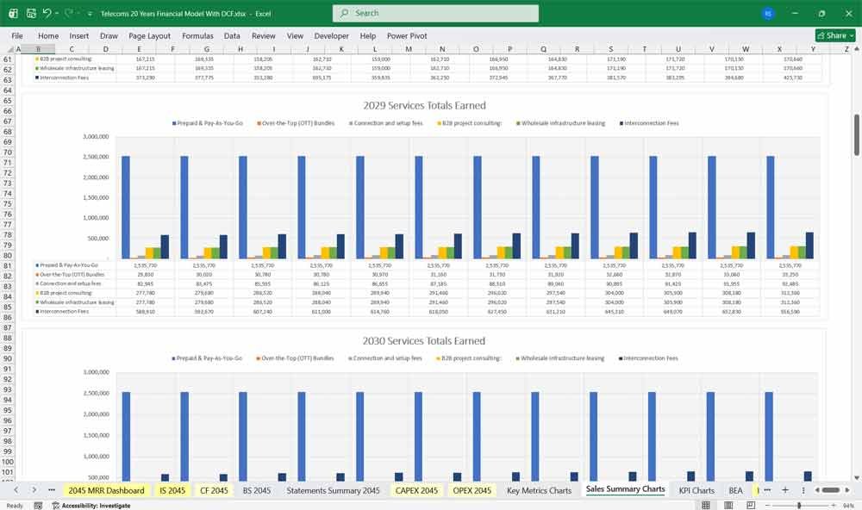Go to the Data ribbon tab
Viewport: 862px width, 510px height.
click(232, 35)
